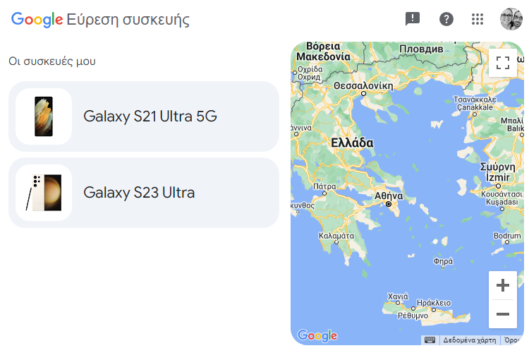
Task: Open the Google apps grid
Action: pyautogui.click(x=478, y=19)
